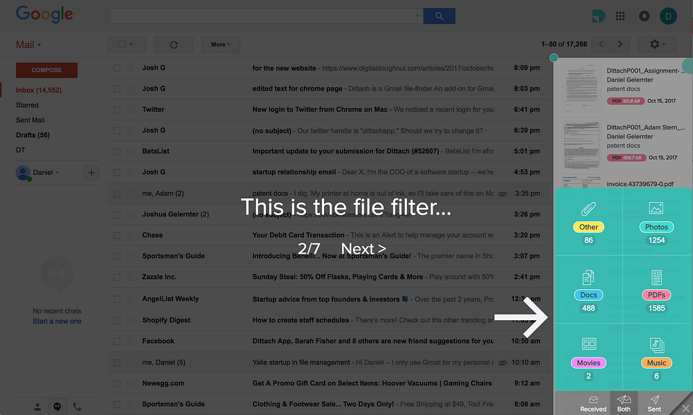Switch to Sent files tab

pos(654,403)
